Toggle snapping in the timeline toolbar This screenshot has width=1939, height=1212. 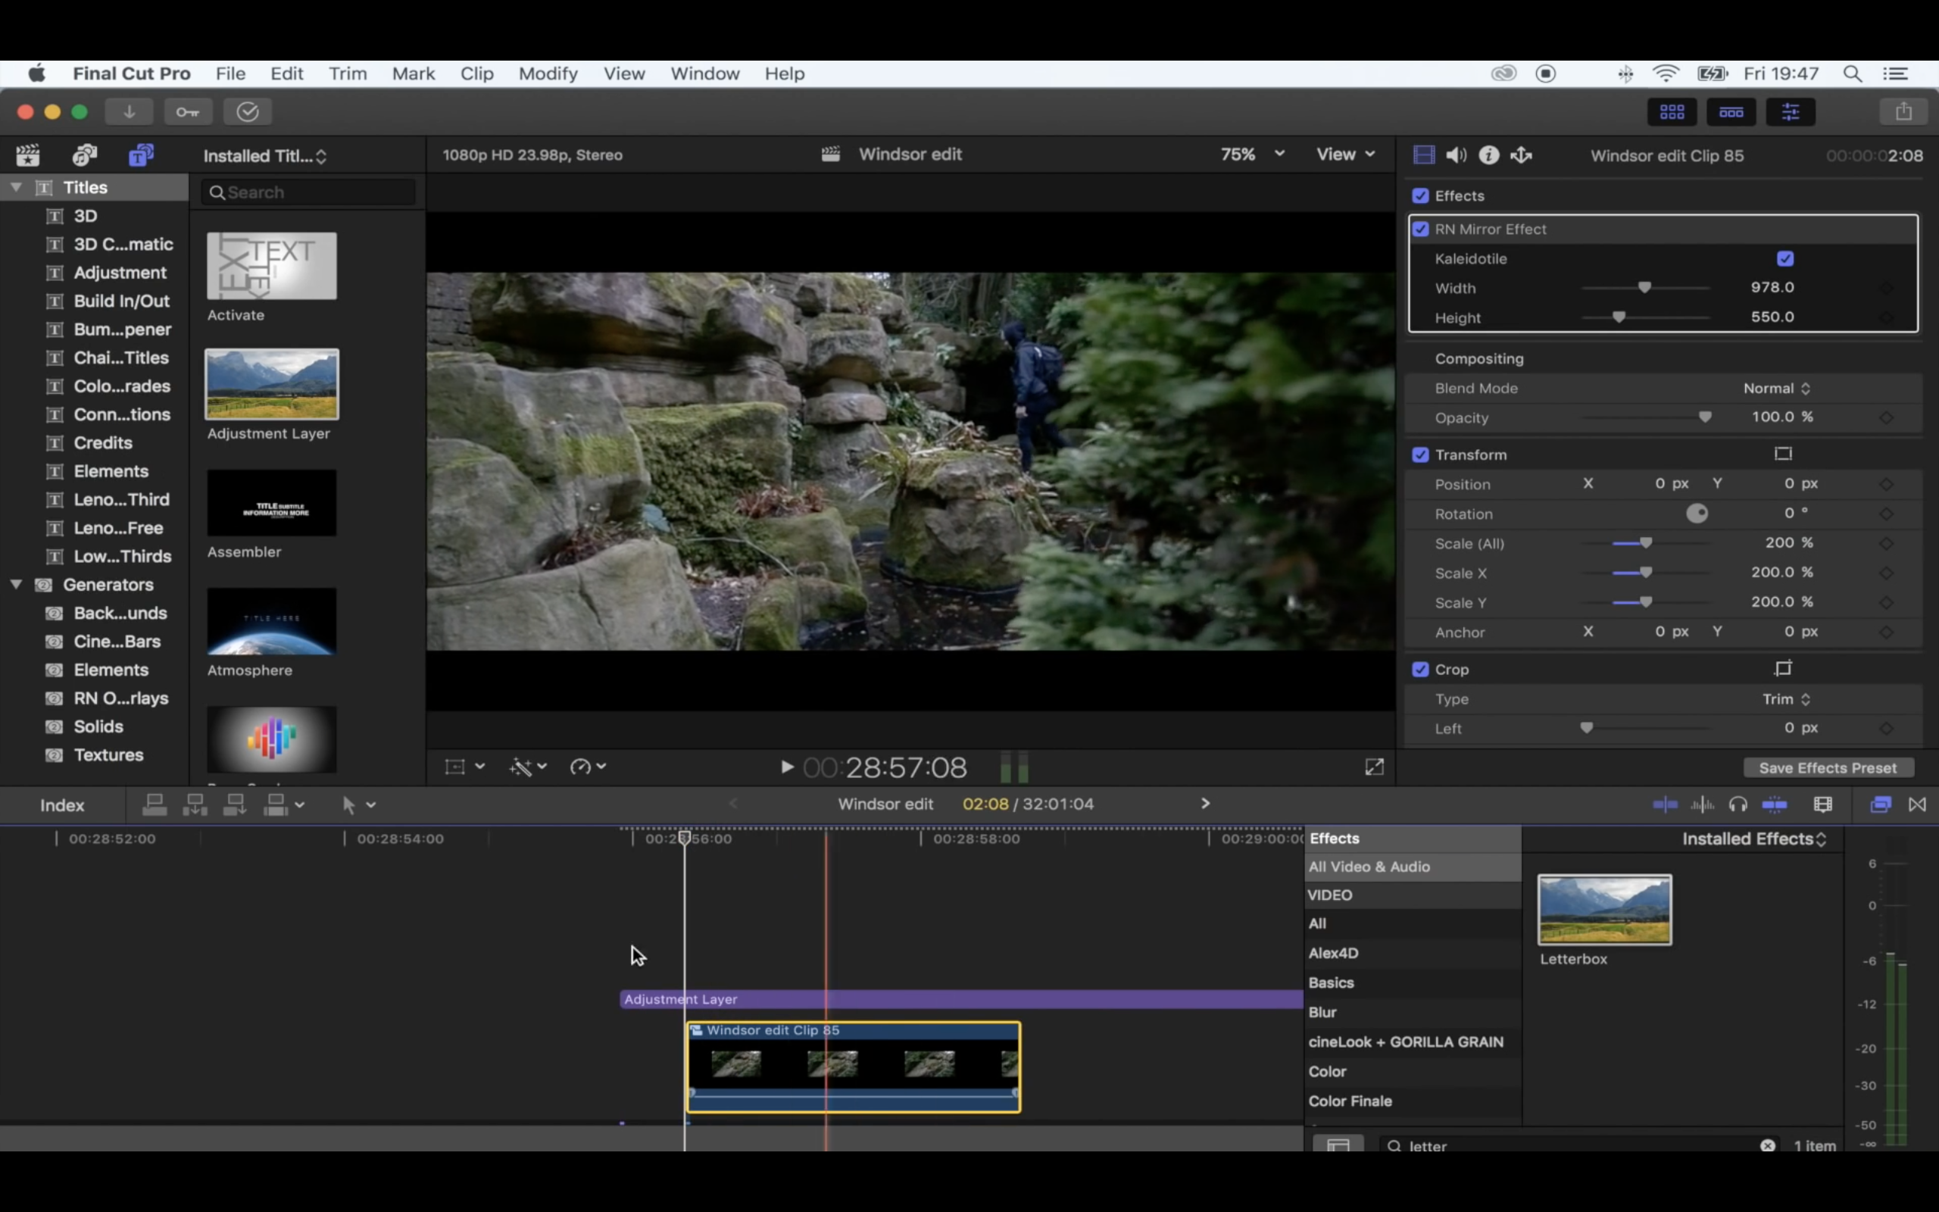point(1774,804)
